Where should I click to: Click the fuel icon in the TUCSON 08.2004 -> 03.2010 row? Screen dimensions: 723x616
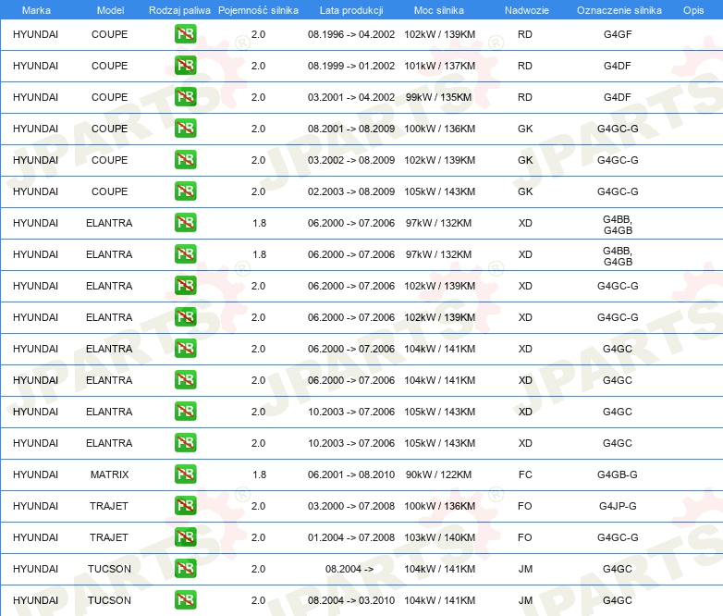pos(185,600)
